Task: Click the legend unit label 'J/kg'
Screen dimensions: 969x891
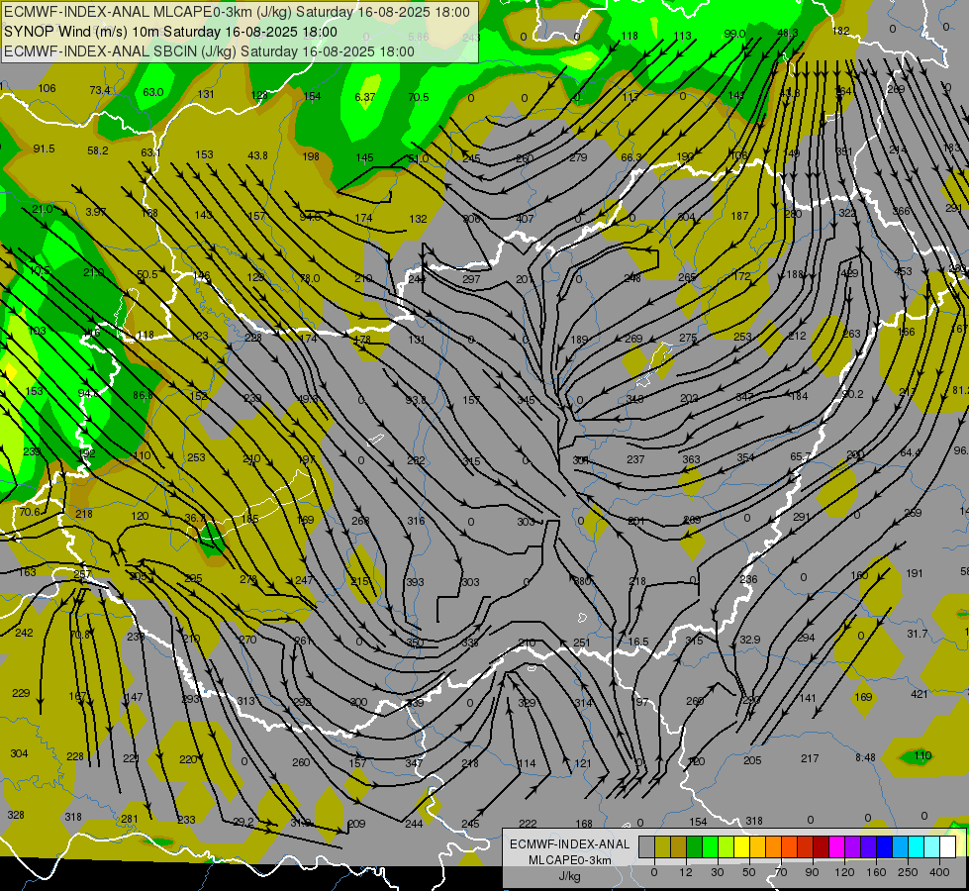Action: click(x=570, y=876)
